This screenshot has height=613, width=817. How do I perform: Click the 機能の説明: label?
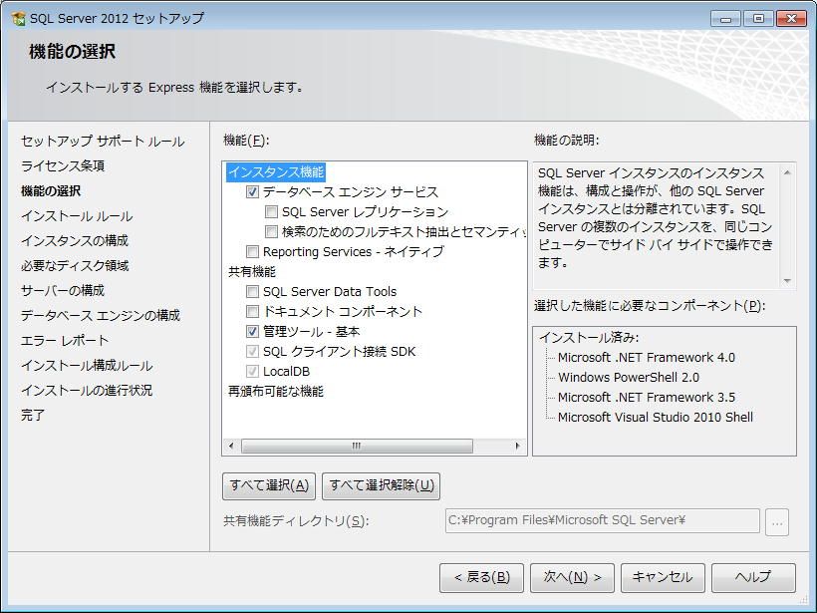[566, 141]
